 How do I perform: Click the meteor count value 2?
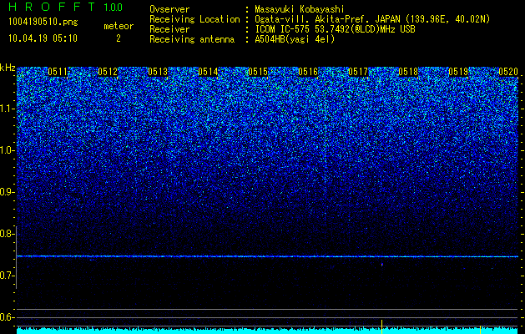coord(119,38)
